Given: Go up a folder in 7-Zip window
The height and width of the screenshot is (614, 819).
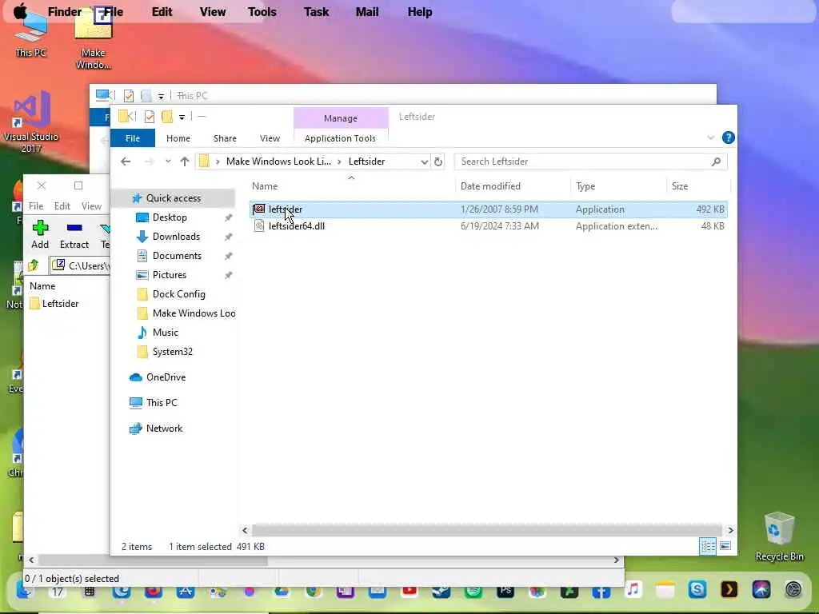Looking at the screenshot, I should [34, 265].
